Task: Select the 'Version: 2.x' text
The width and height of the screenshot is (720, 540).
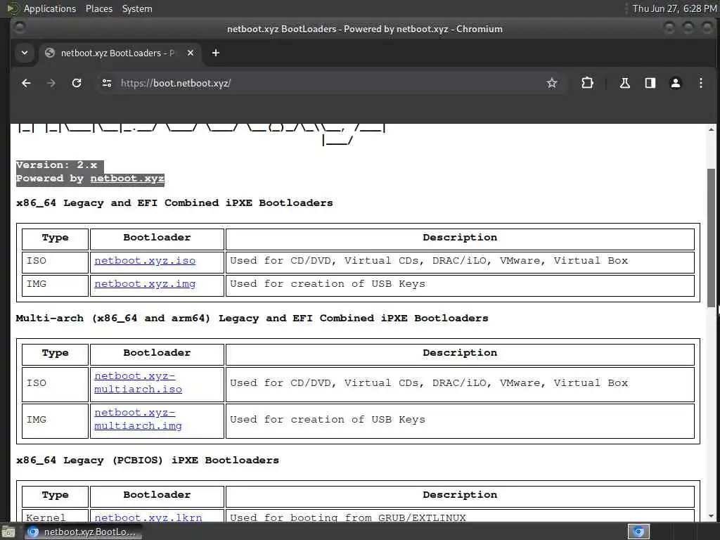Action: click(56, 165)
